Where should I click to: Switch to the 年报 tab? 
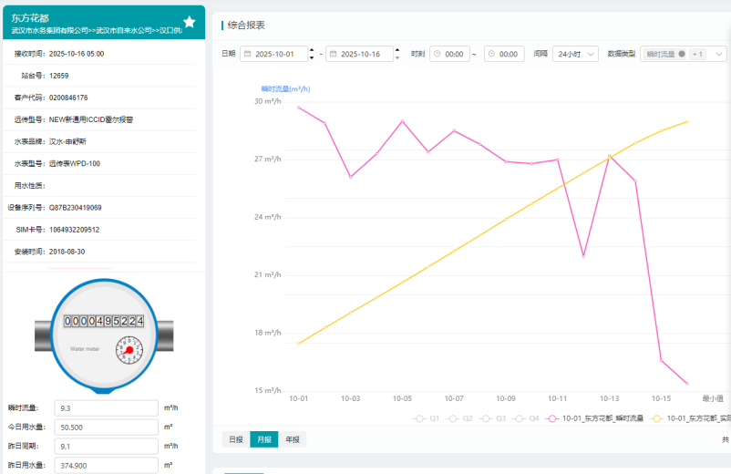tap(292, 439)
